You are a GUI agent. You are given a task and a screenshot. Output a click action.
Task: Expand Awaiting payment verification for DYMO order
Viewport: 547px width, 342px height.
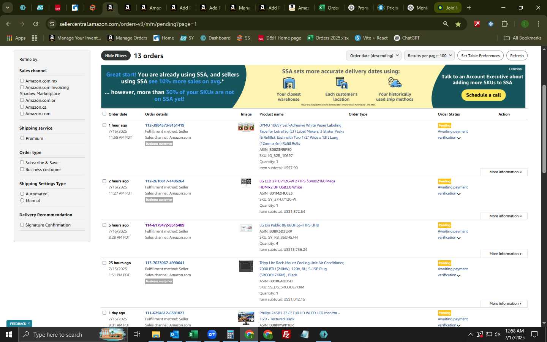coord(459,138)
